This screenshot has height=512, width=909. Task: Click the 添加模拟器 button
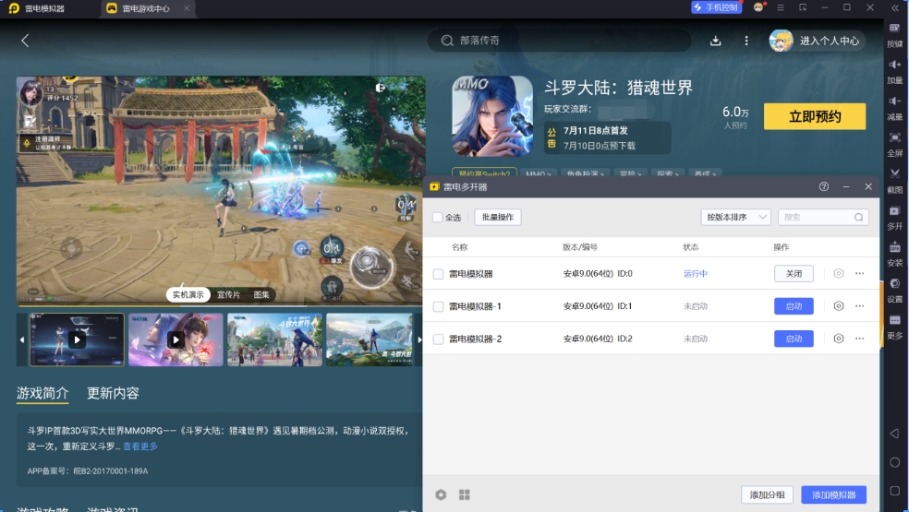tap(833, 494)
